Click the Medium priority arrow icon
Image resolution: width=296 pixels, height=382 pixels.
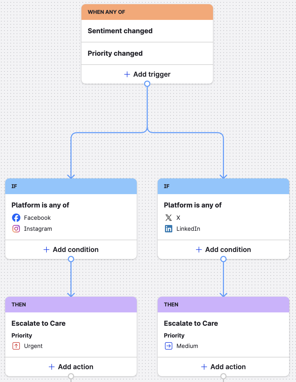click(169, 346)
